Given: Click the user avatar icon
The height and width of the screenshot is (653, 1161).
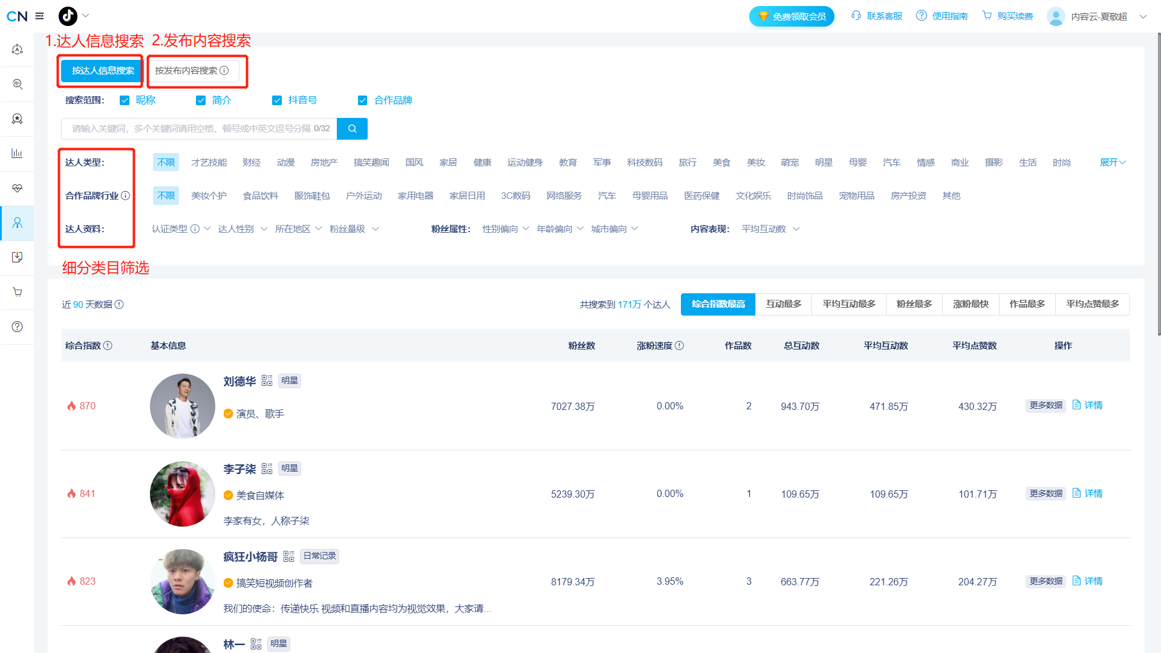Looking at the screenshot, I should (x=1056, y=16).
